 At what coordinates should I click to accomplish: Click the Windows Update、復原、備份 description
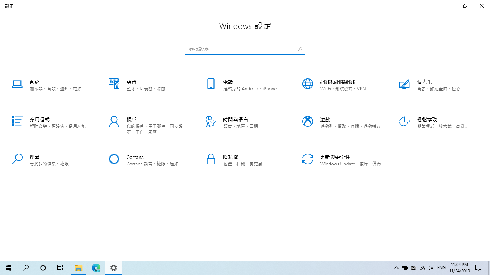[350, 164]
